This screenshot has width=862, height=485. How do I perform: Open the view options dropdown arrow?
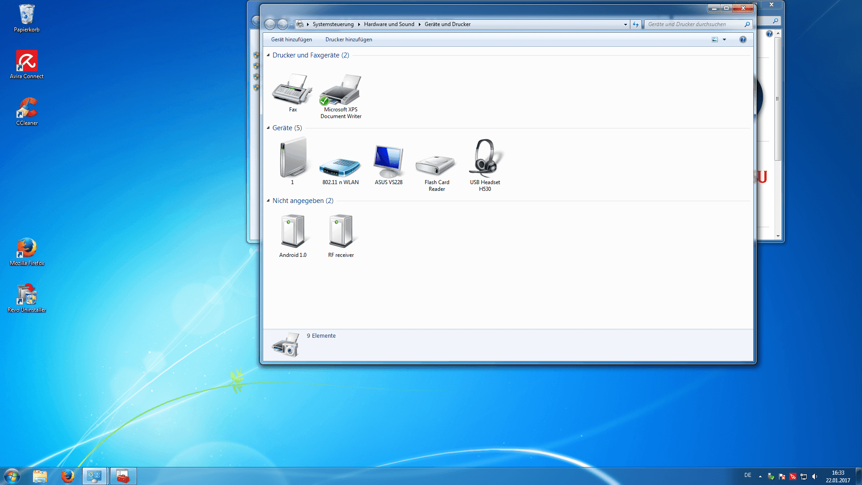point(724,40)
